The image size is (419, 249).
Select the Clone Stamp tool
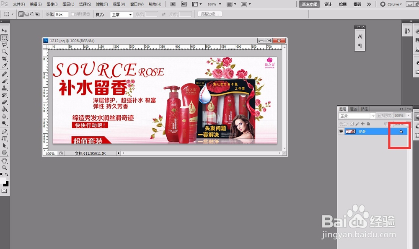tap(3, 87)
